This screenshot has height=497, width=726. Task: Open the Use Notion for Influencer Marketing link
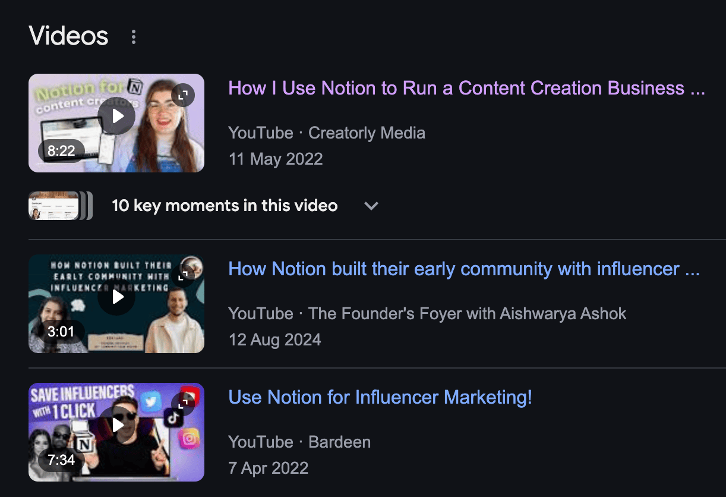(x=380, y=397)
